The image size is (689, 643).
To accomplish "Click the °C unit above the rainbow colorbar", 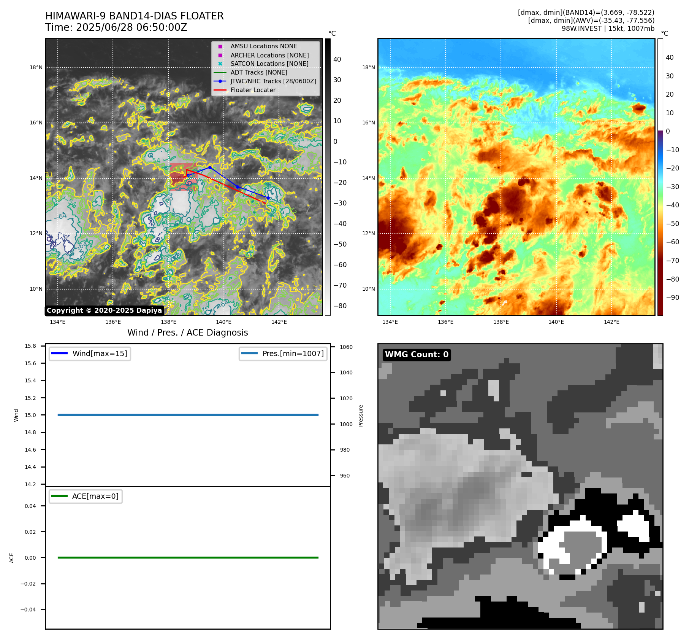I will tap(665, 33).
